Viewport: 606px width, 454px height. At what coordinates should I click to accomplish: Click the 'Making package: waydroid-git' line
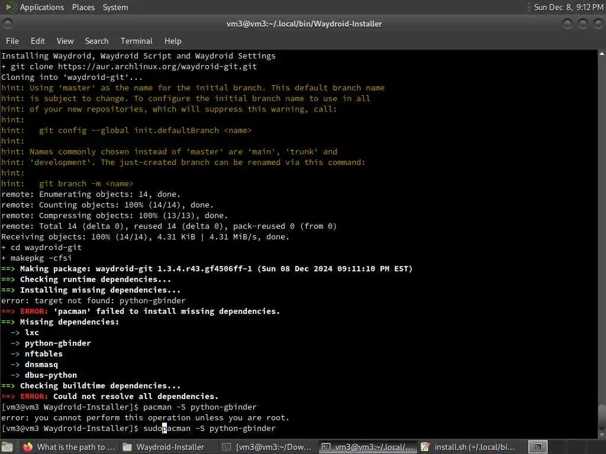click(207, 269)
